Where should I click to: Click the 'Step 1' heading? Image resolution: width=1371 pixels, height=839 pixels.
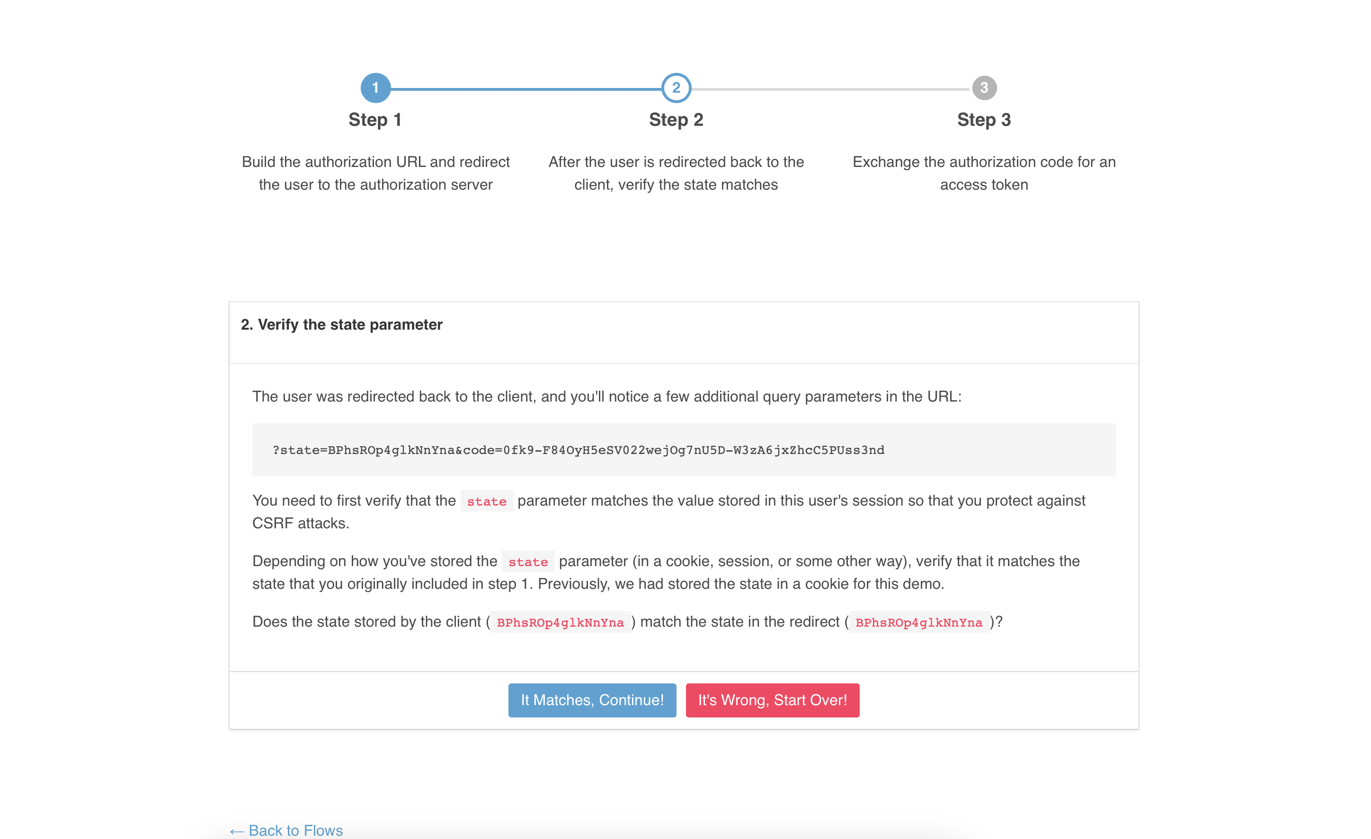(375, 120)
